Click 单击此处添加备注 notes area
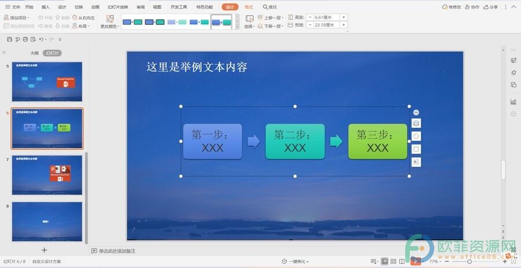 117,251
